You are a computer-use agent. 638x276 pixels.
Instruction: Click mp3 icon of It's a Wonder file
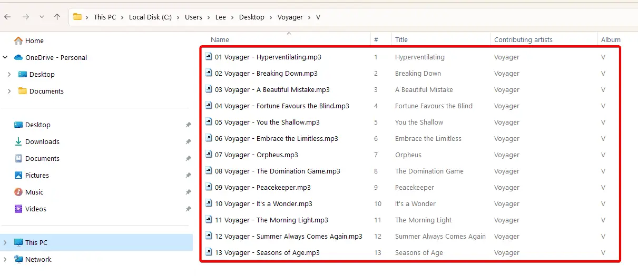point(209,203)
